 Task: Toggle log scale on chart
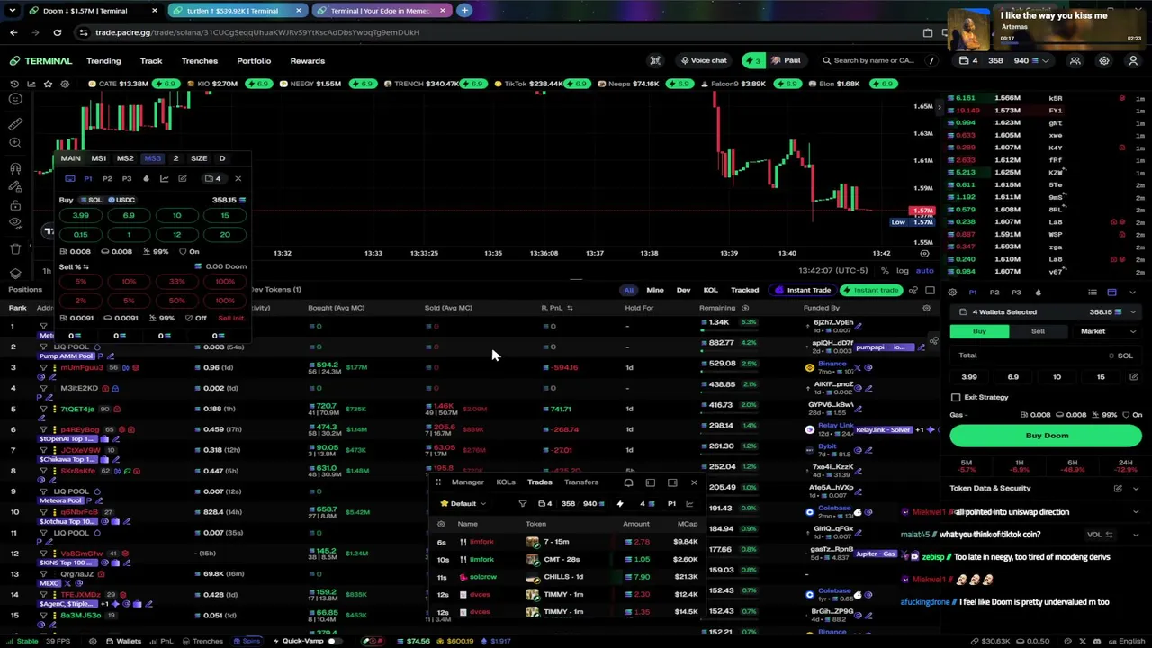(x=903, y=271)
